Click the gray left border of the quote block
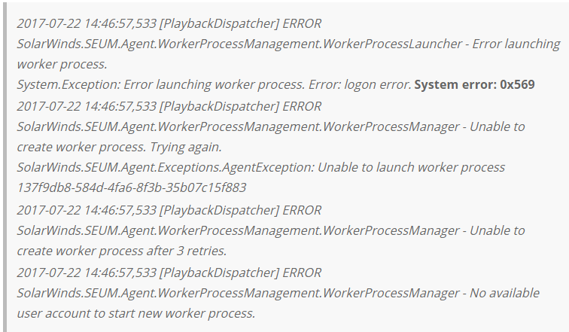Image resolution: width=569 pixels, height=332 pixels. pos(6,166)
